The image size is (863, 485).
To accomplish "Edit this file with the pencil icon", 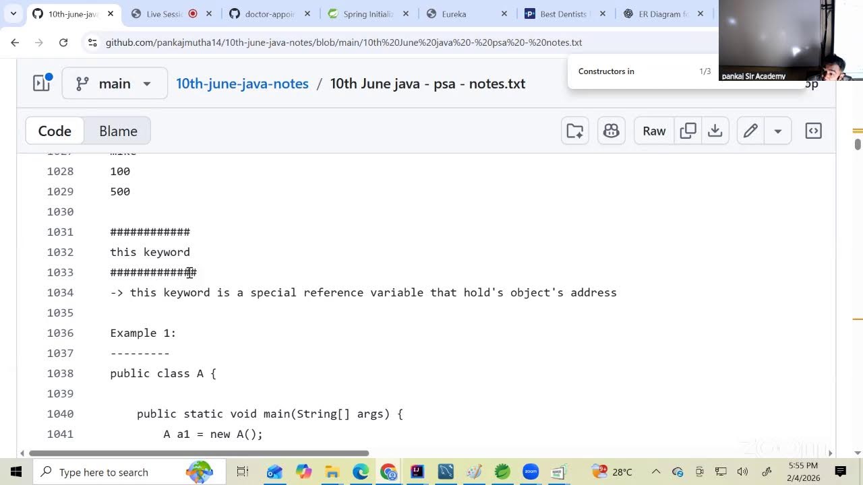I will click(x=750, y=131).
